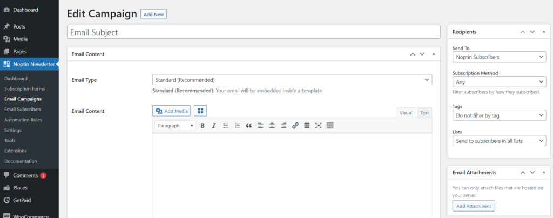The image size is (553, 218).
Task: Click the Dashboard icon in admin sidebar
Action: 6,10
